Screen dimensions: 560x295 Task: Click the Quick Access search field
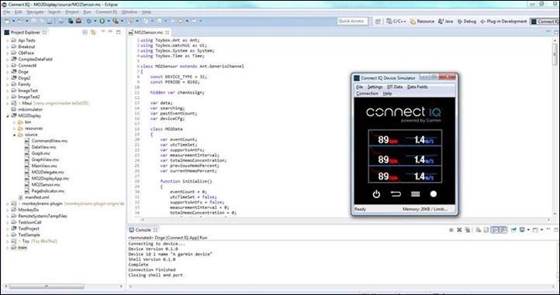[352, 21]
